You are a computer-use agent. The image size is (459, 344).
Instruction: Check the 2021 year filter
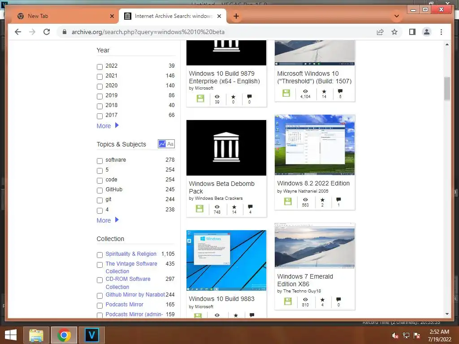click(x=100, y=77)
